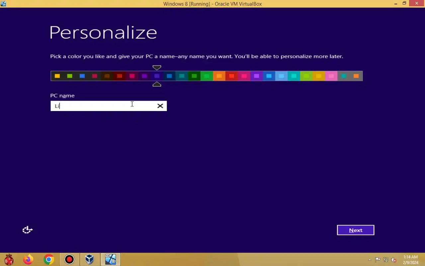Open Google Chrome from the taskbar
This screenshot has width=425, height=266.
tap(49, 259)
